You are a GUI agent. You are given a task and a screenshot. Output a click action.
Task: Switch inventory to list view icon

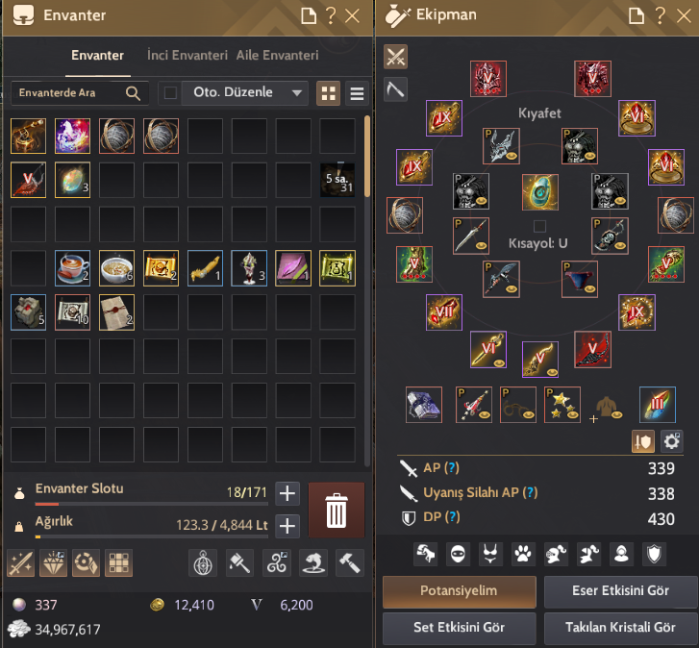coord(357,93)
